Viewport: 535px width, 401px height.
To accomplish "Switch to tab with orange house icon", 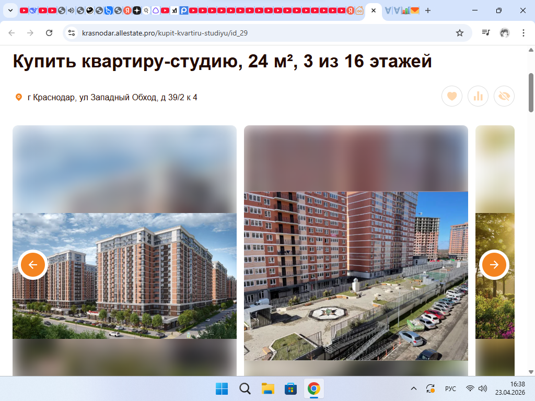I will coord(359,10).
